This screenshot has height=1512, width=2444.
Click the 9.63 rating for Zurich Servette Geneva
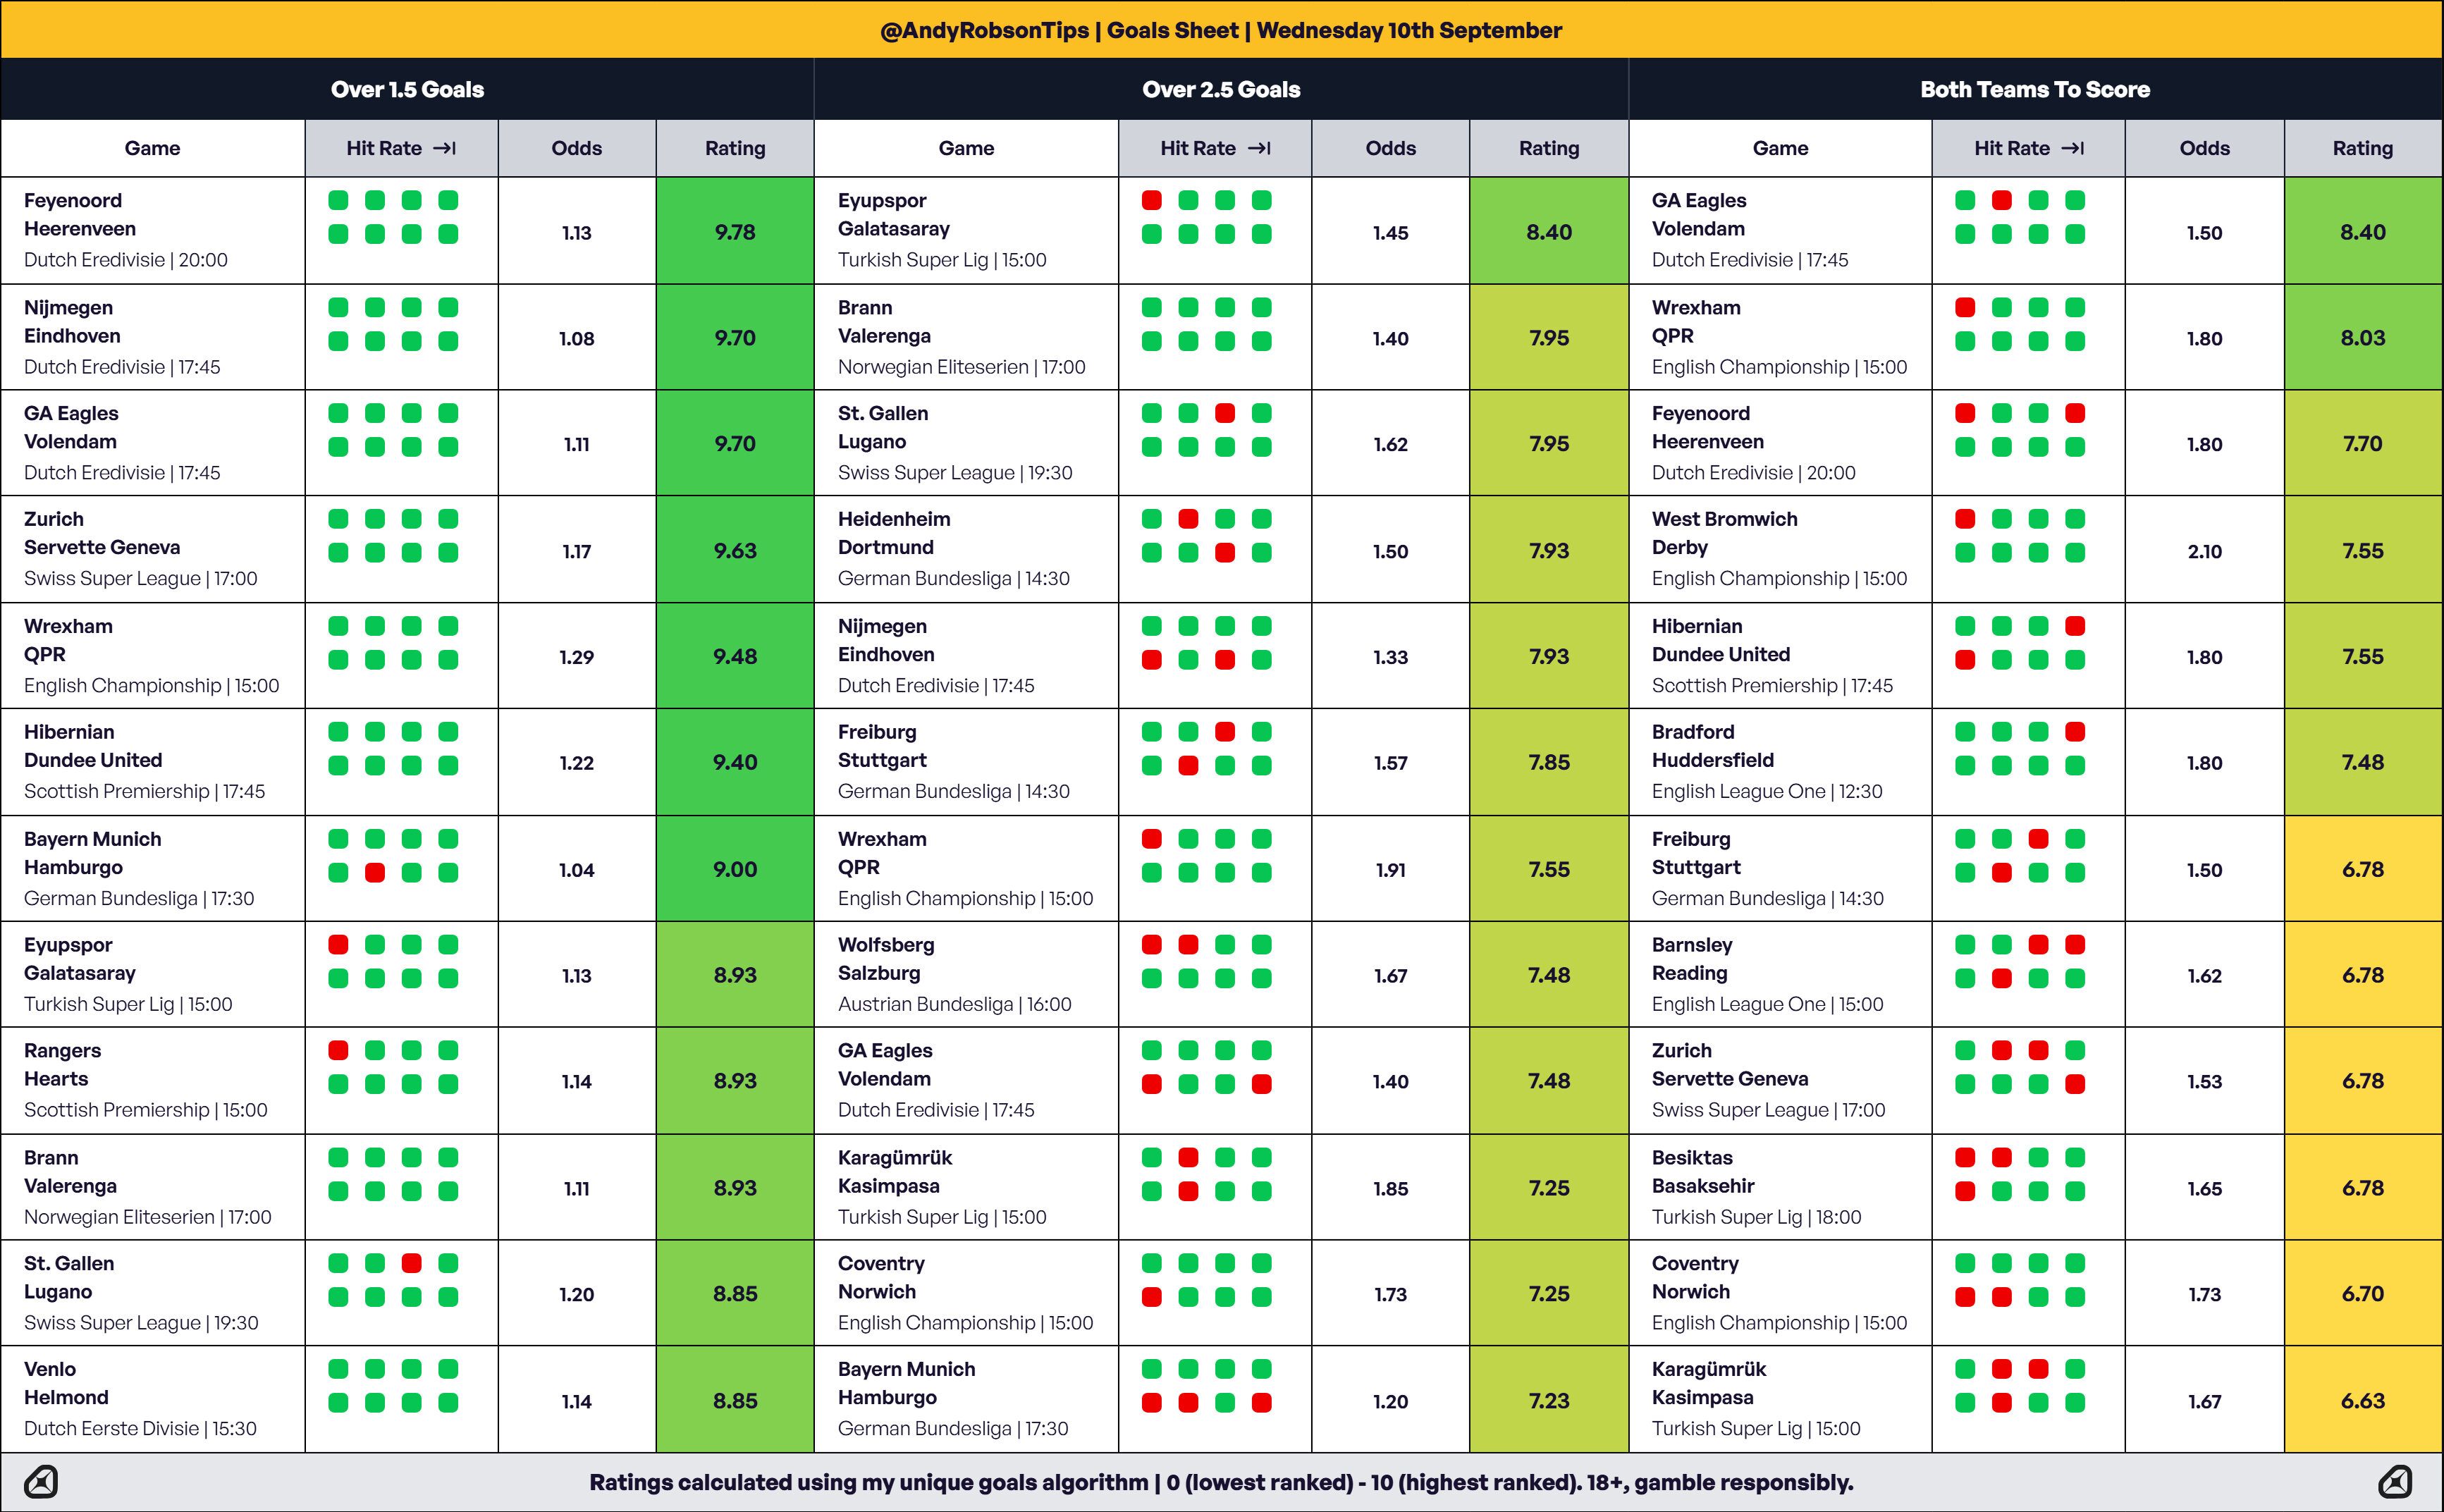735,550
